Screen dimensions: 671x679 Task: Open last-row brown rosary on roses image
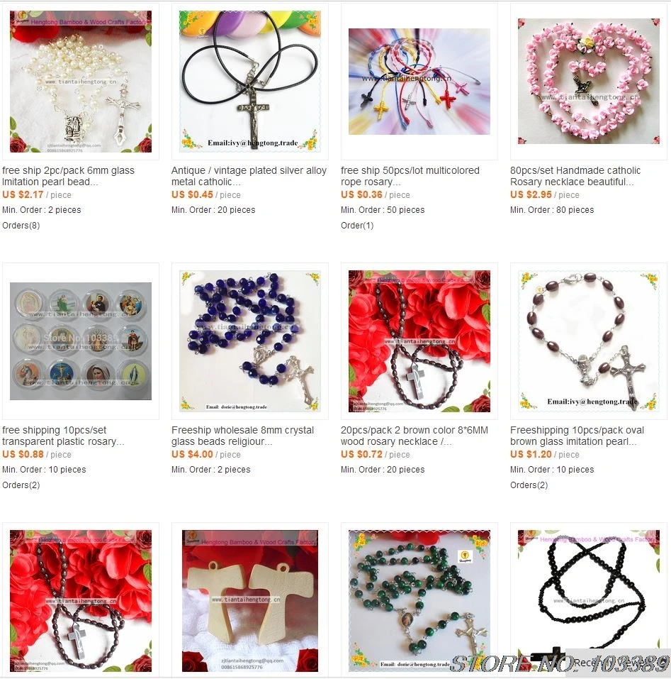(81, 601)
